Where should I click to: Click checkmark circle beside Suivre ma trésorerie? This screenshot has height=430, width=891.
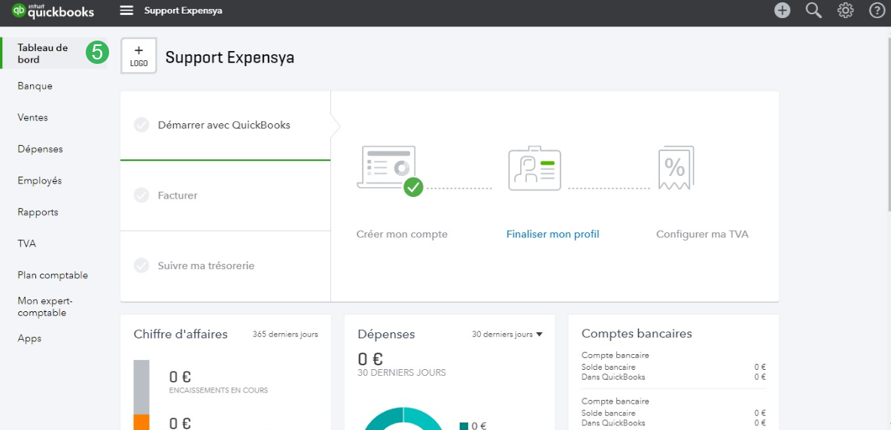pos(141,265)
